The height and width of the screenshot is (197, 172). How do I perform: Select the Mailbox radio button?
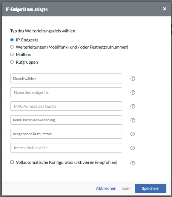12,55
